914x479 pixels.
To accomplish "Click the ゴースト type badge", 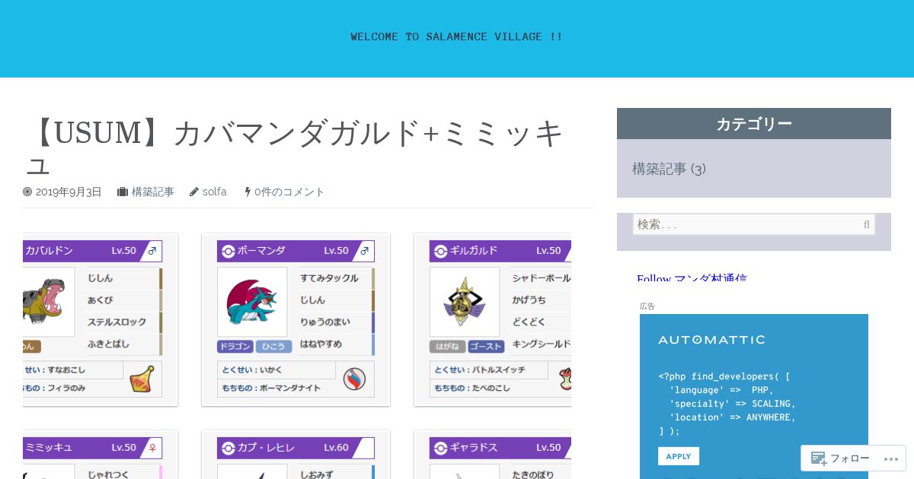I will [486, 347].
